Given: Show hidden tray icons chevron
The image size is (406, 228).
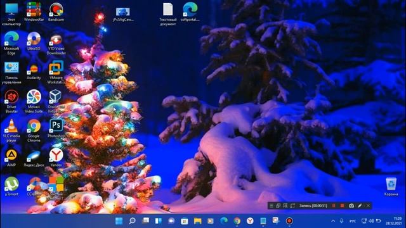Looking at the screenshot, I should (333, 221).
